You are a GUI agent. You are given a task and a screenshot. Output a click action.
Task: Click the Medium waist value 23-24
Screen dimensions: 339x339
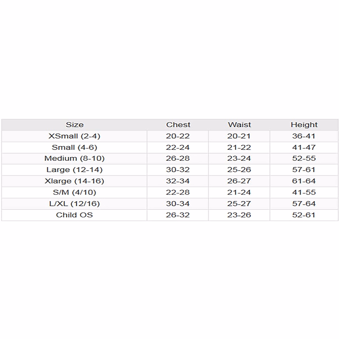pos(239,158)
